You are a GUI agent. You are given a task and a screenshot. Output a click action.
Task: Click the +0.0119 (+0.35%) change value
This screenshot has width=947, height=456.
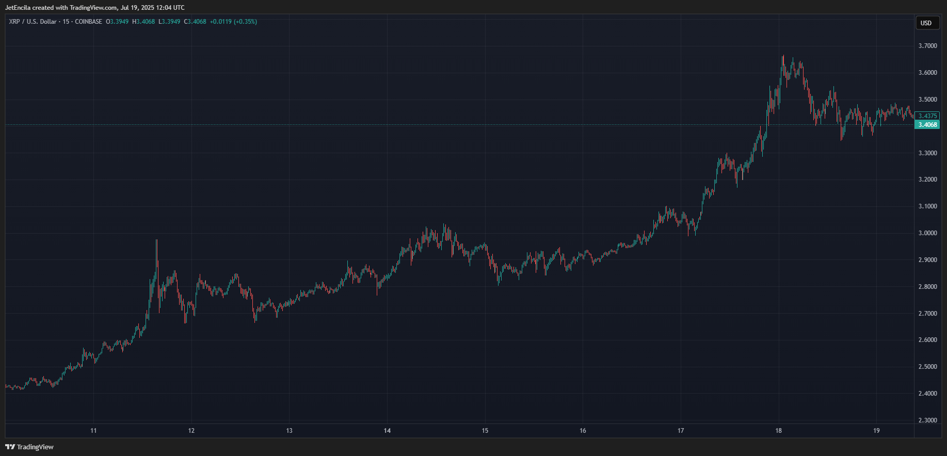point(233,22)
